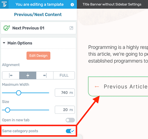Click the Thrive Architect logo icon
Image resolution: width=148 pixels, height=139 pixels.
coord(4,4)
